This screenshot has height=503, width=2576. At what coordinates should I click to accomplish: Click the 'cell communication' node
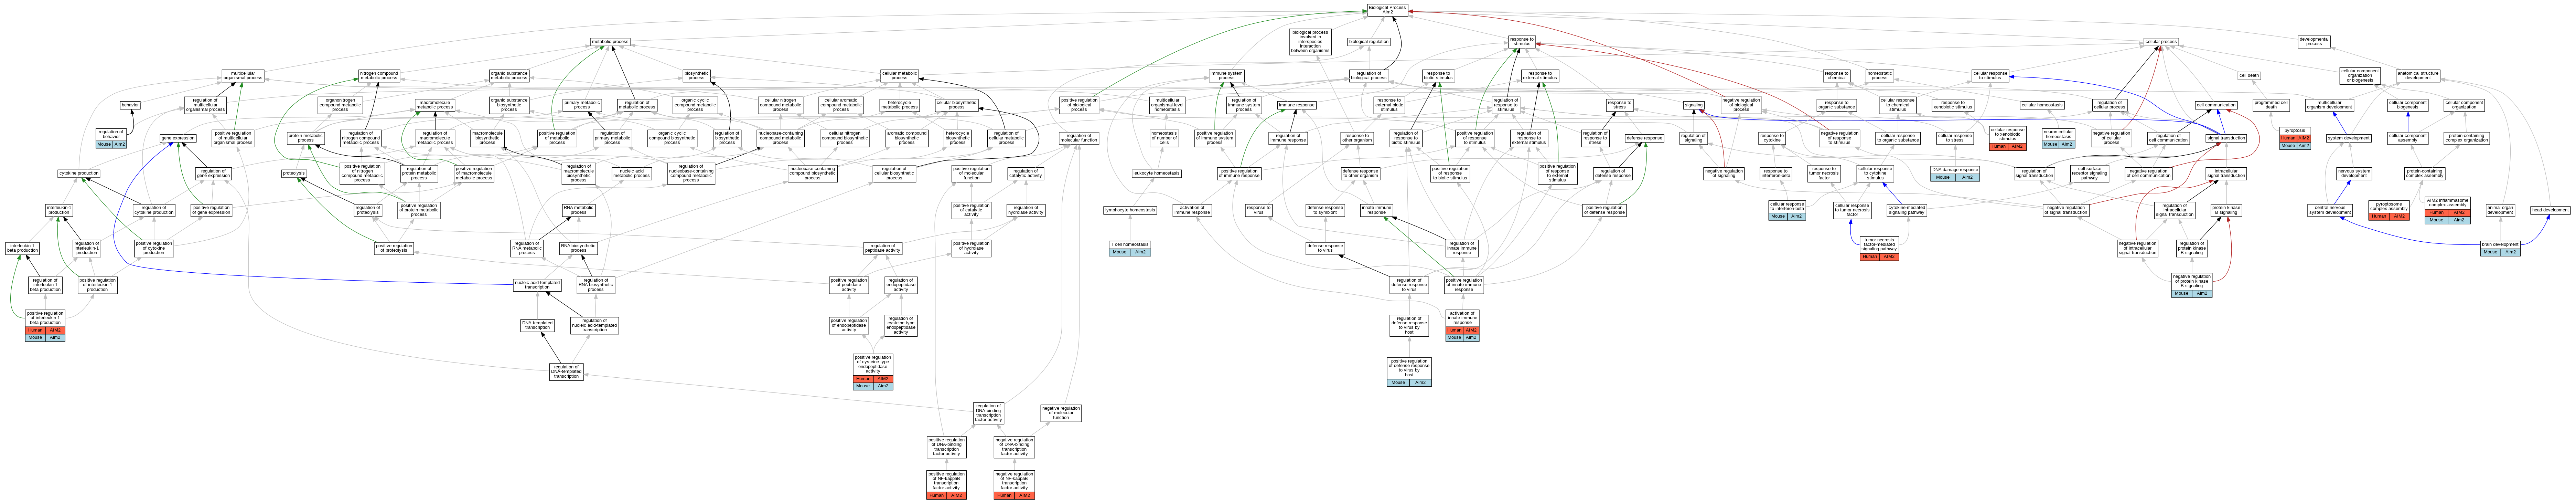(x=2216, y=105)
